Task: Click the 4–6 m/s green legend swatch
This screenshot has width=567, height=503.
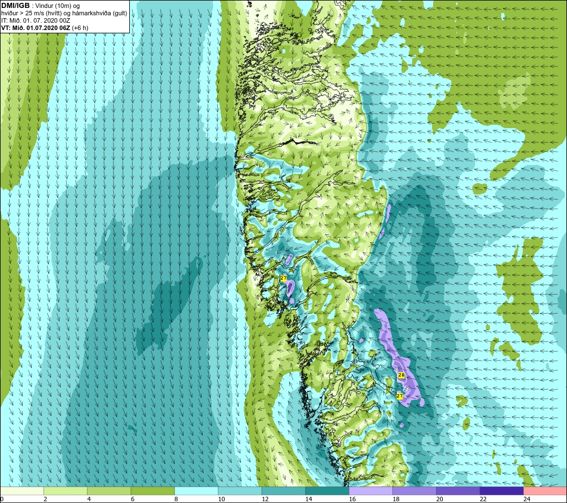Action: coord(109,491)
